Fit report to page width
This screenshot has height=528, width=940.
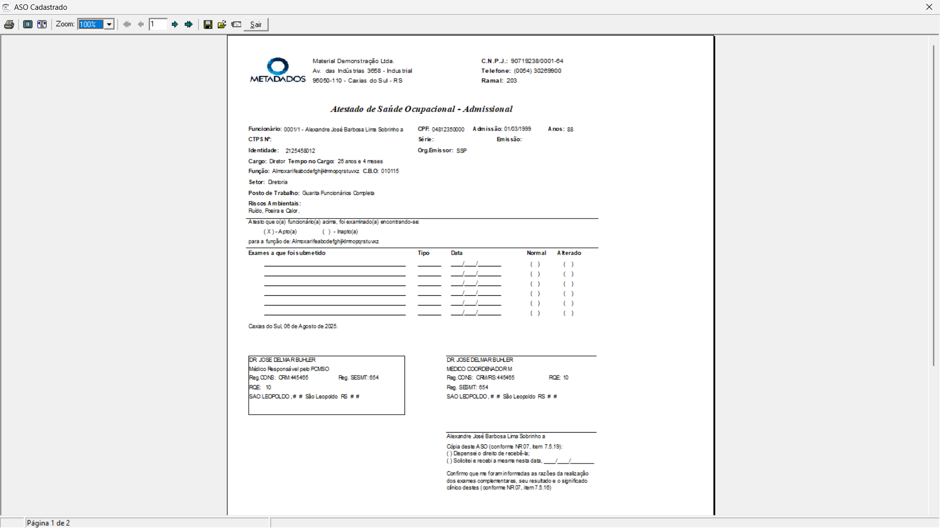click(42, 24)
